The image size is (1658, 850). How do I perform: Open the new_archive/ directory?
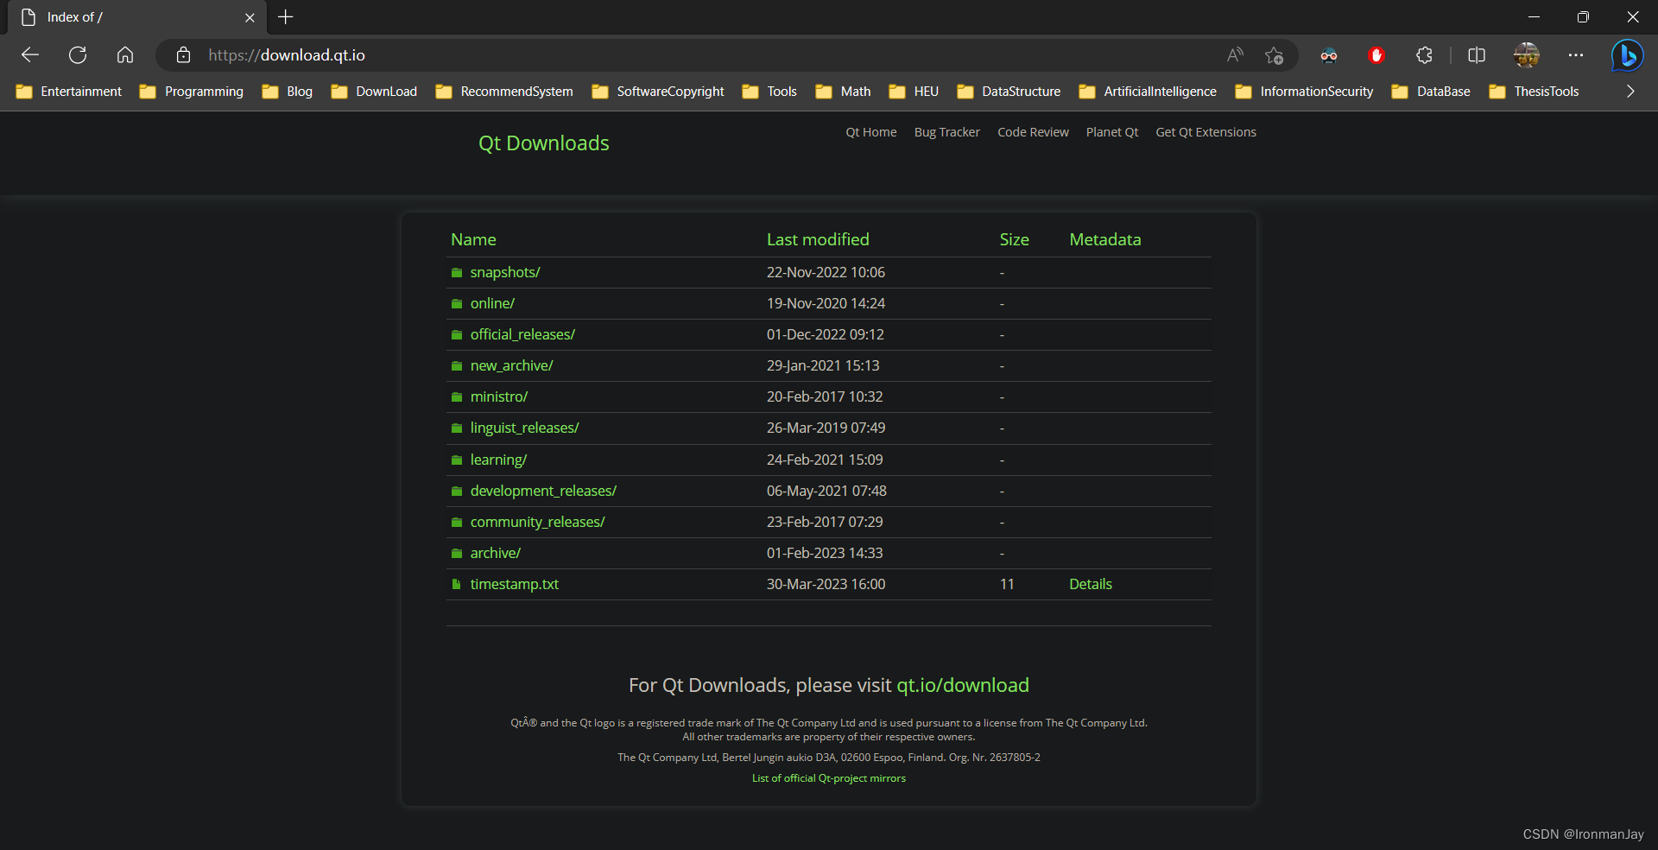point(511,365)
